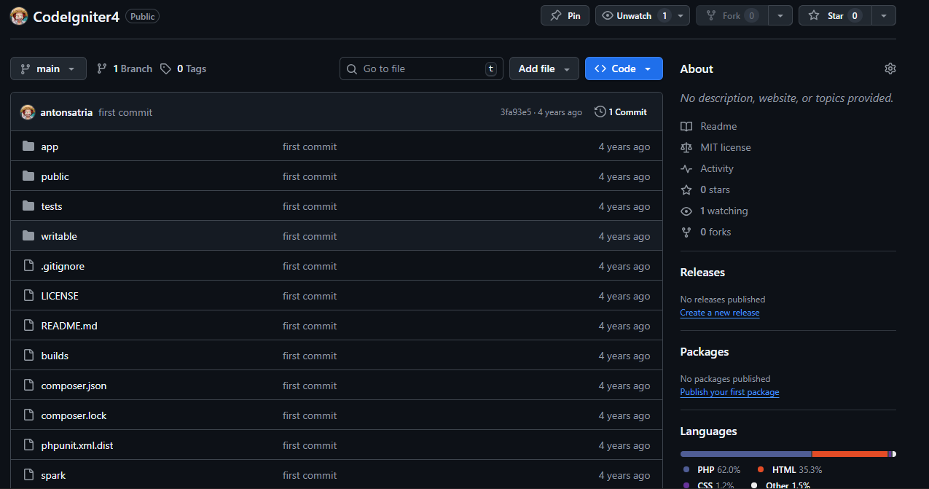Image resolution: width=929 pixels, height=489 pixels.
Task: Open the app folder
Action: tap(50, 146)
